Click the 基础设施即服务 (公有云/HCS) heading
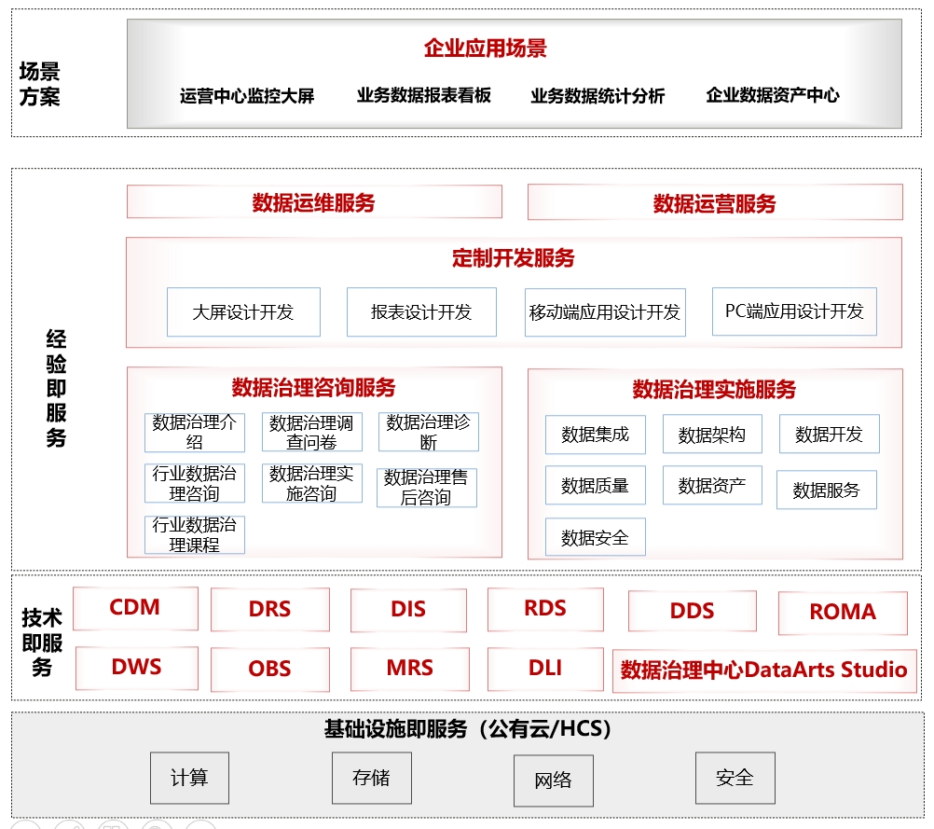 pos(468,729)
